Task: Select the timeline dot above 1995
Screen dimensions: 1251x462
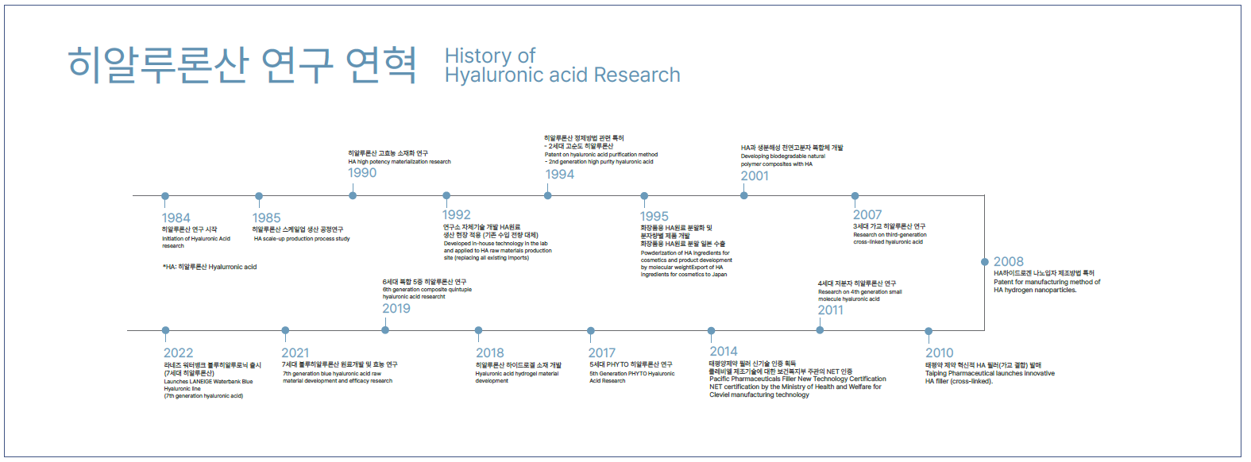Action: (x=644, y=196)
